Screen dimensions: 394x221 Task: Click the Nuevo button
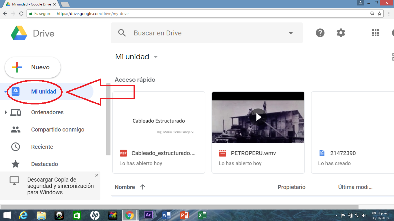[33, 67]
